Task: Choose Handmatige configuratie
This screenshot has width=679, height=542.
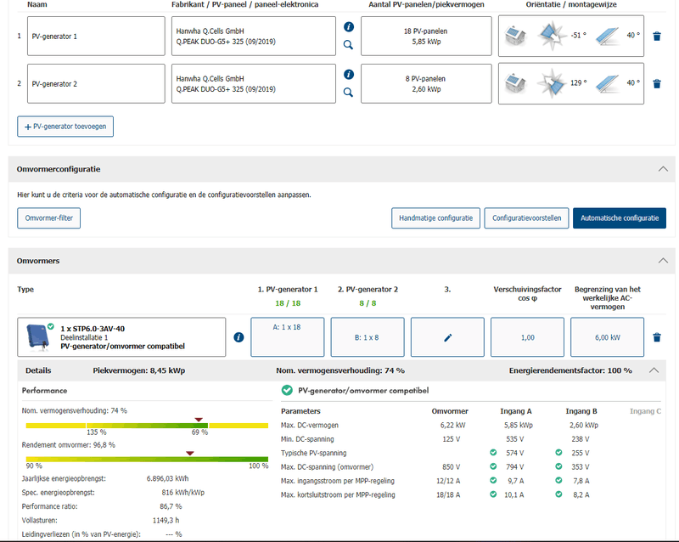Action: pos(435,218)
